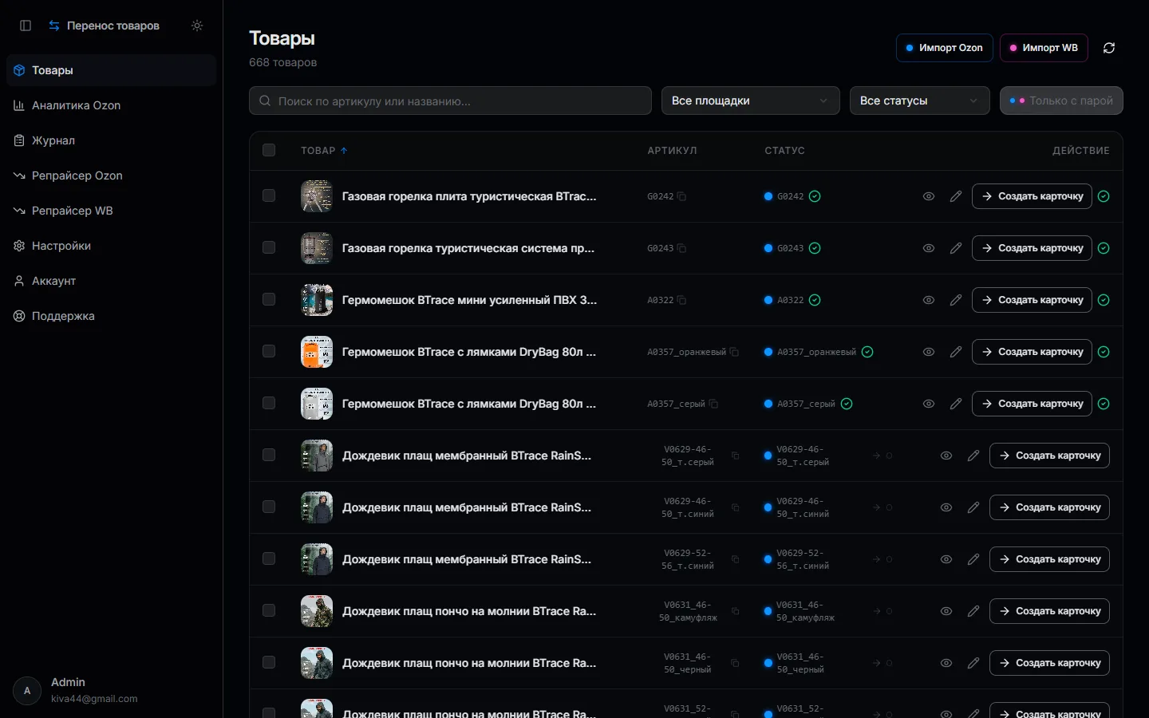Focus the Поиск по артикулу search field
Screen dimensions: 1149x718
pyautogui.click(x=450, y=101)
